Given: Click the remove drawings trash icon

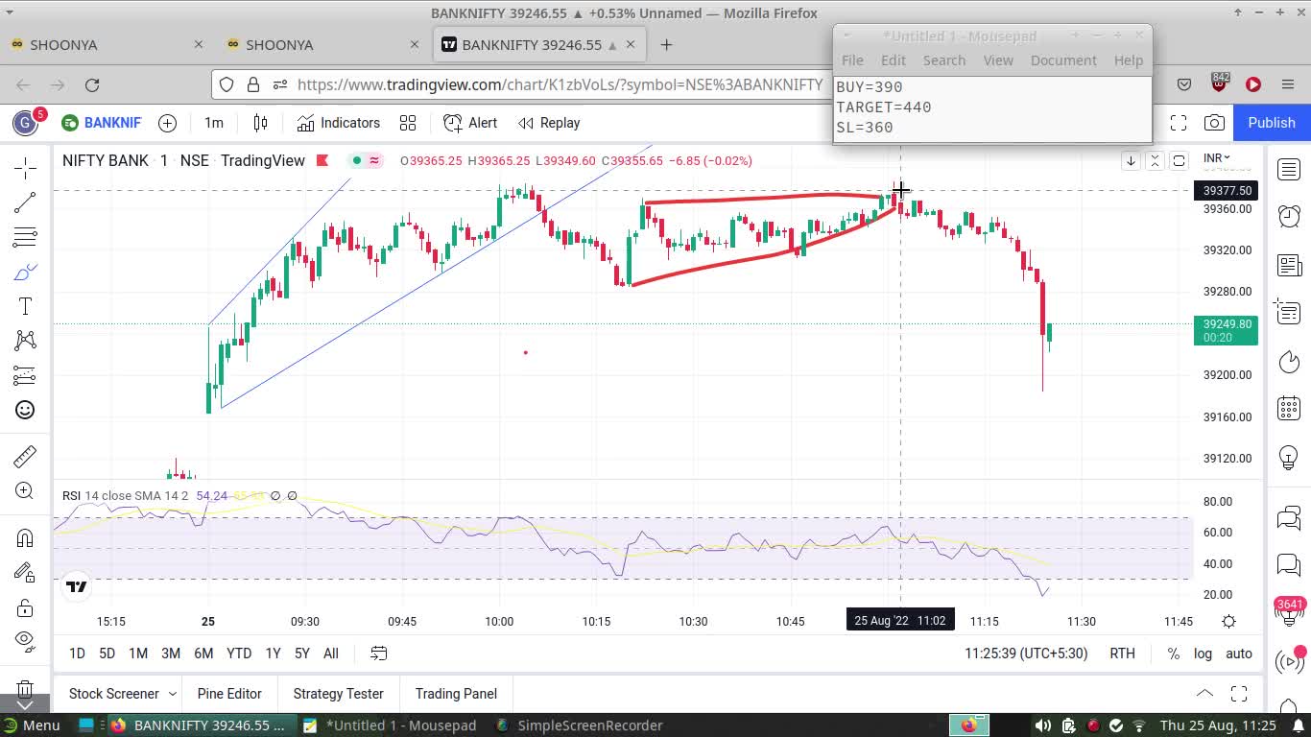Looking at the screenshot, I should [x=26, y=688].
